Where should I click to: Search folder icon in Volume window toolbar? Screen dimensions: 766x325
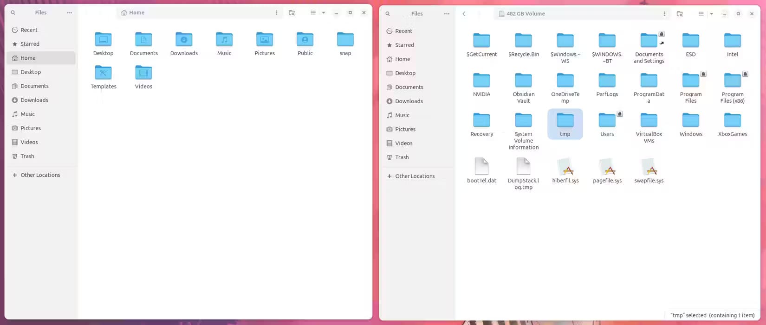(x=680, y=13)
